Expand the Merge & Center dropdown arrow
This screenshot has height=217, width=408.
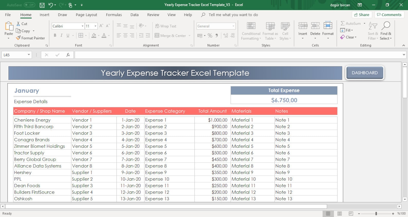pyautogui.click(x=190, y=36)
